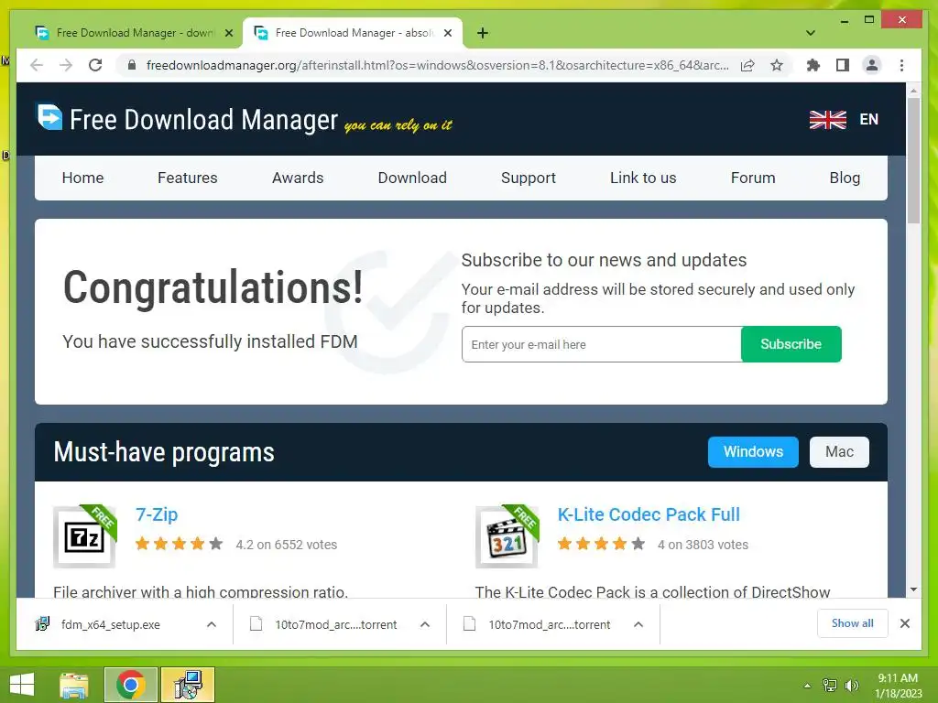Close the downloads bar
938x703 pixels.
(905, 623)
